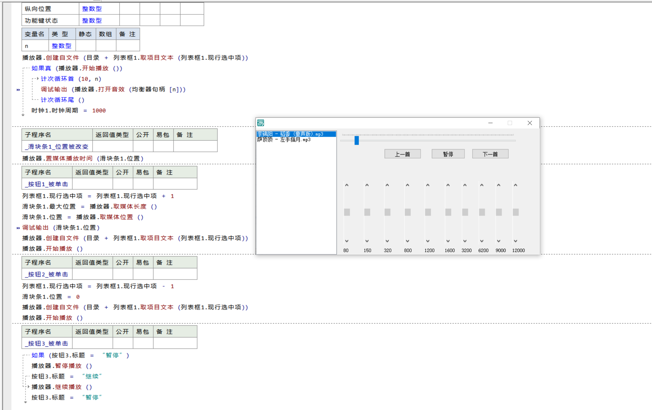
Task: Click code line 按钮3.标题 = “继续”
Action: point(67,376)
